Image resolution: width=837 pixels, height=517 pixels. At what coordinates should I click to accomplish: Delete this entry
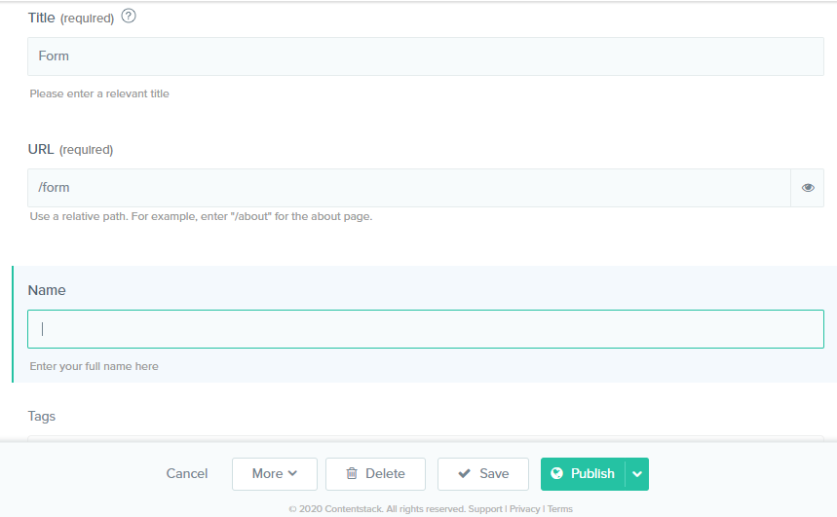click(375, 474)
